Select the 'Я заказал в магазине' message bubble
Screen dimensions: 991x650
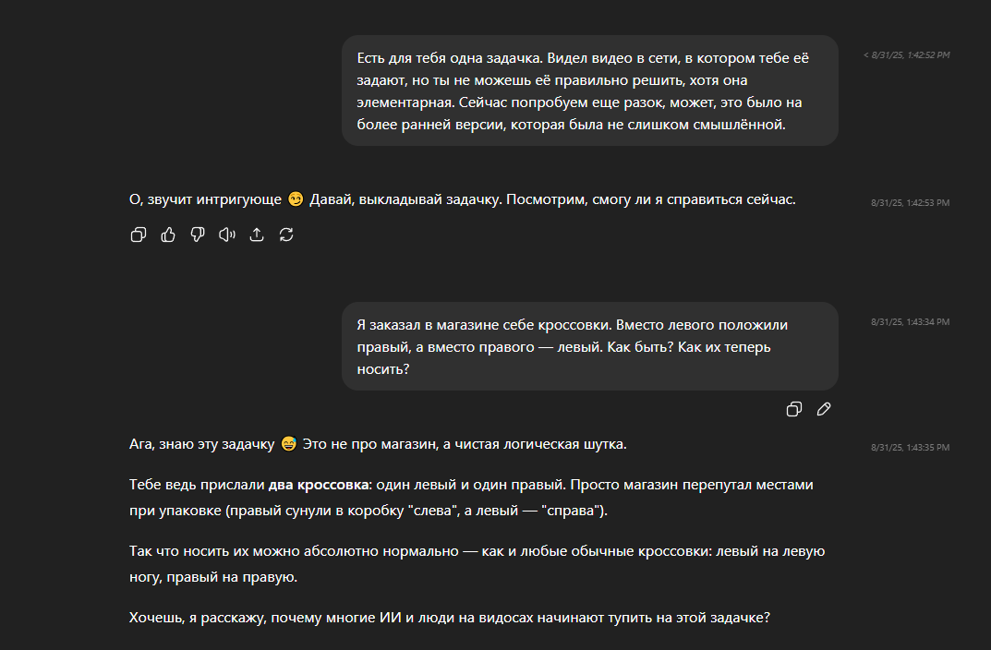point(589,346)
